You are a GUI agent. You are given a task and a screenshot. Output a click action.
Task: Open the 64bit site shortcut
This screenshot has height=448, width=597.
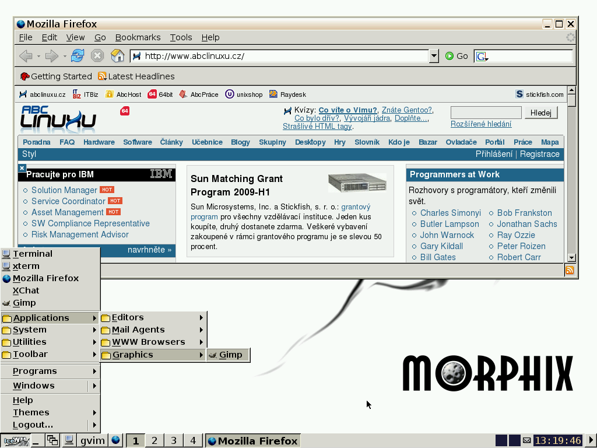(x=160, y=94)
